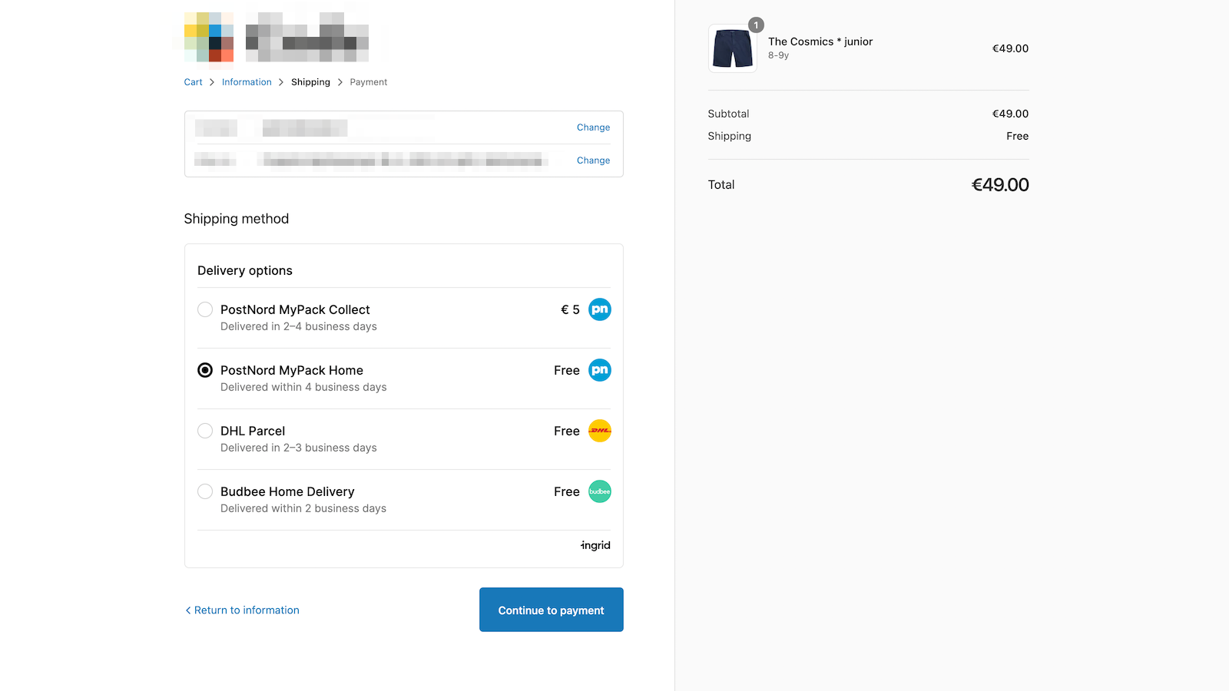Click the back chevron before Return to information
The width and height of the screenshot is (1229, 691).
(x=188, y=610)
